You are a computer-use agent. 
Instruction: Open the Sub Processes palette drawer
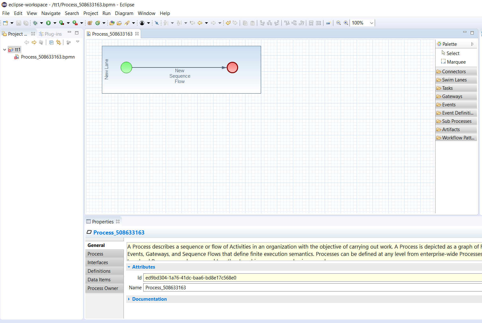456,121
